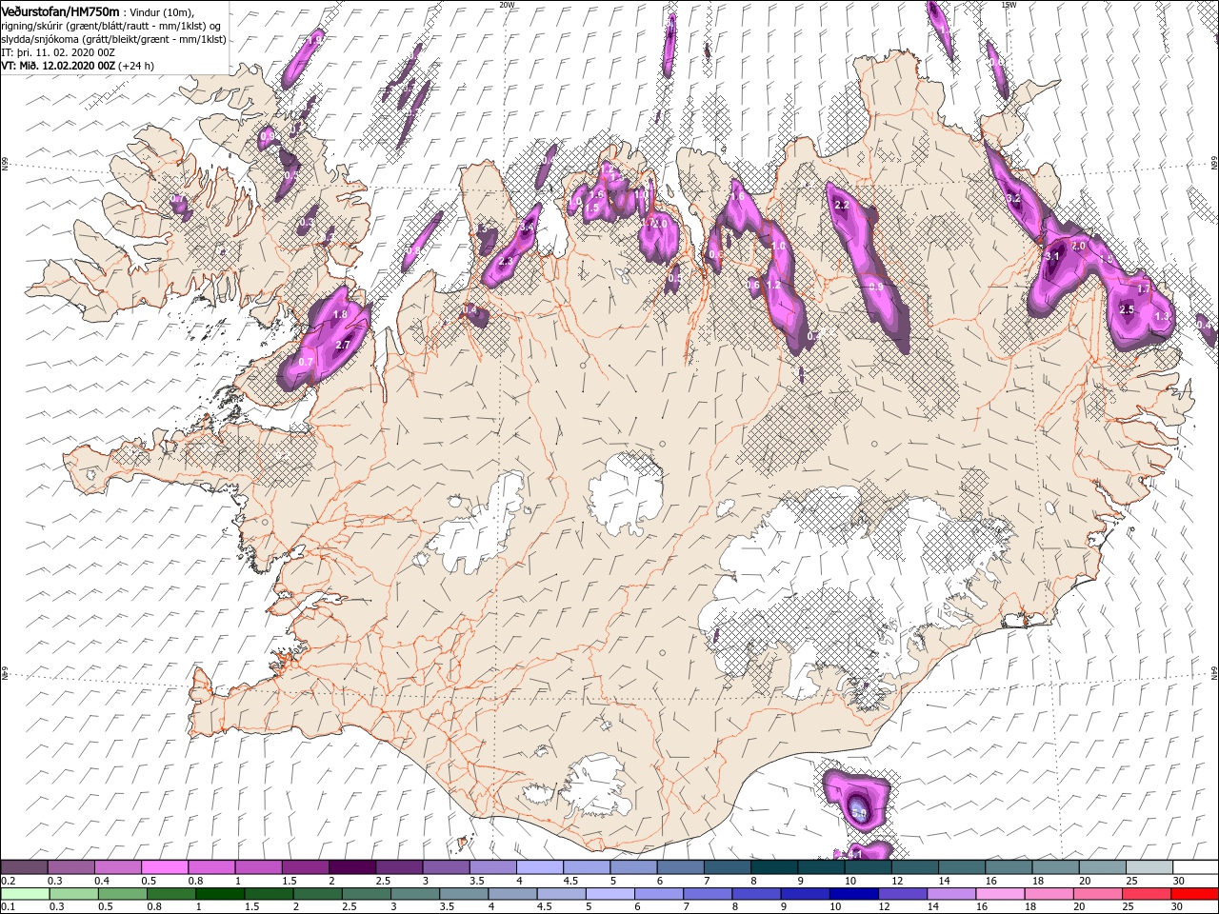Select the lilac 14 swatch in lower legend
Image resolution: width=1219 pixels, height=914 pixels.
[949, 894]
